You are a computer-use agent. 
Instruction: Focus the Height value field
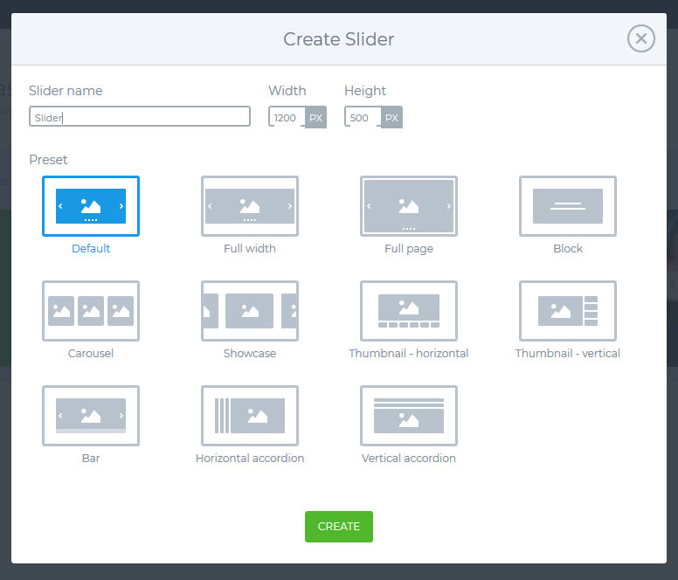tap(363, 117)
